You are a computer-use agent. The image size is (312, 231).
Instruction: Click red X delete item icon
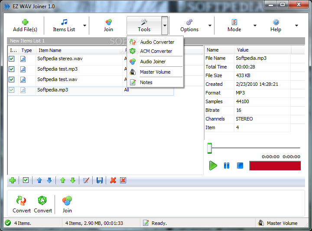(113, 180)
